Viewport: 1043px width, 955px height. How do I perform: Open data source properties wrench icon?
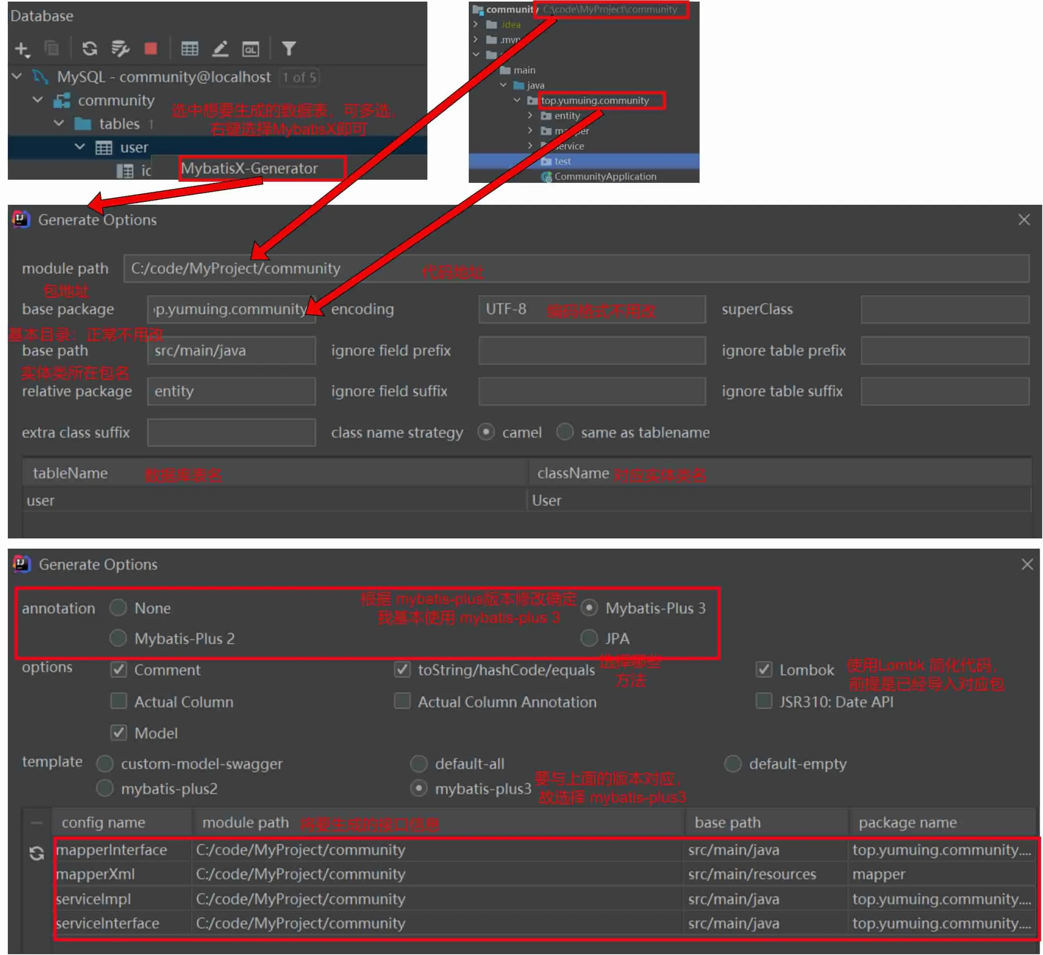click(120, 49)
